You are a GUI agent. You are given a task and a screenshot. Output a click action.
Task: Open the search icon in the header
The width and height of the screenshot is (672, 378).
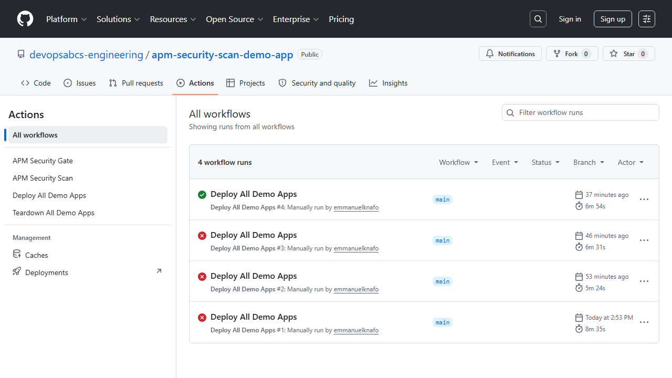pos(538,18)
